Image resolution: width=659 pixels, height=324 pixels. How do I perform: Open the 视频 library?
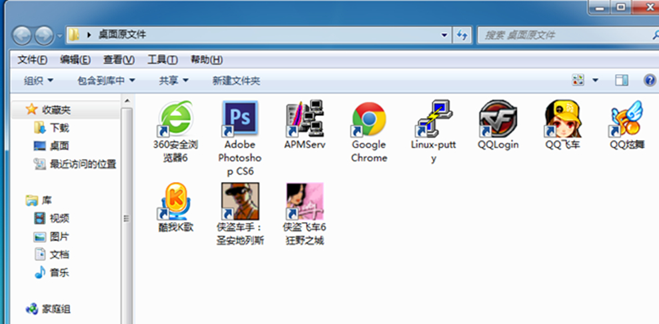59,219
